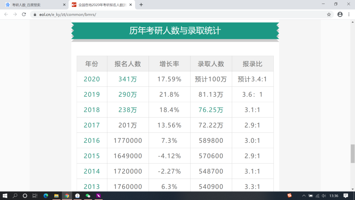
Task: Click the browser back arrow
Action: click(6, 14)
